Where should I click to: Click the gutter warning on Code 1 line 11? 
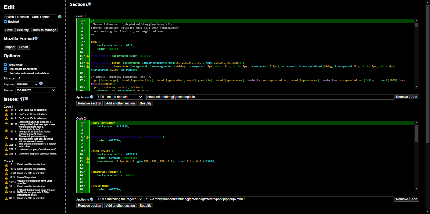tap(88, 56)
